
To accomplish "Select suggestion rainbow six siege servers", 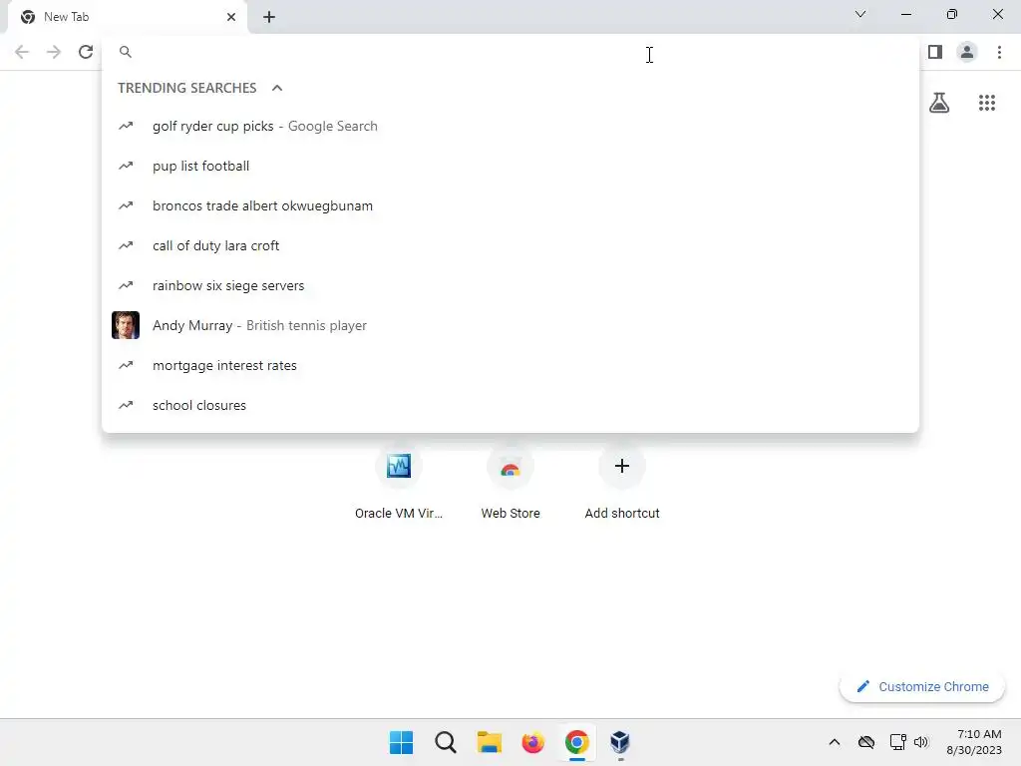I will (x=510, y=285).
